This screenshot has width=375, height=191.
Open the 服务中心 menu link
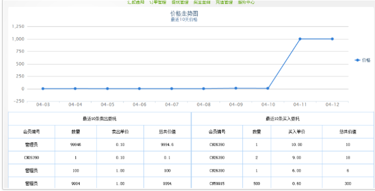246,2
